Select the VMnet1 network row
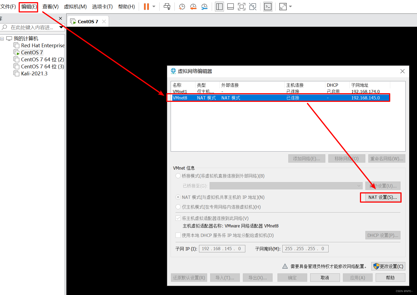Screen dimensions: 417x295 280,92
